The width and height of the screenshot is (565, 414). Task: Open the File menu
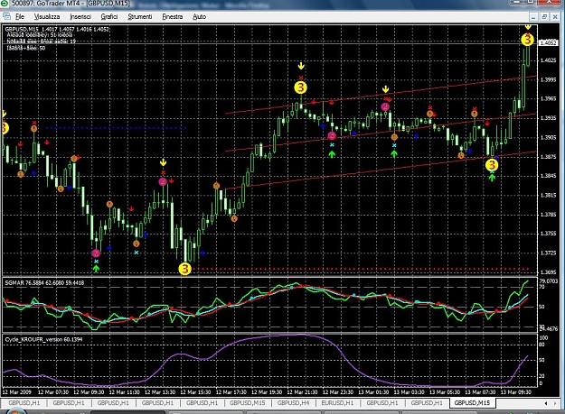pyautogui.click(x=20, y=16)
